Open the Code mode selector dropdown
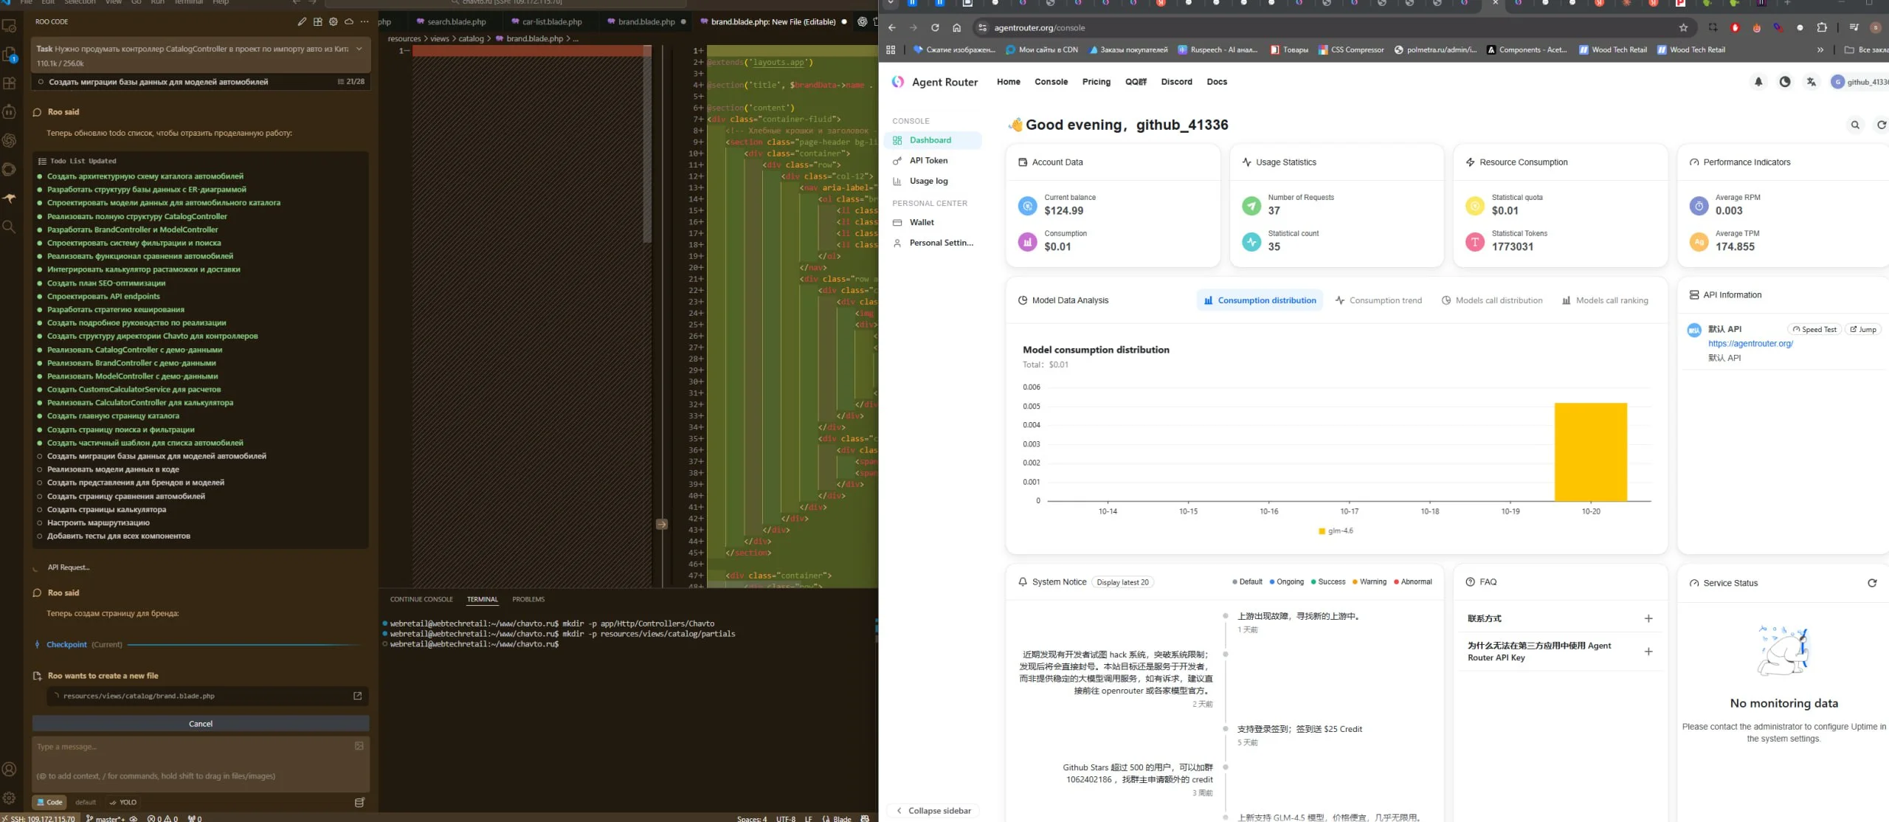Image resolution: width=1889 pixels, height=822 pixels. click(49, 802)
